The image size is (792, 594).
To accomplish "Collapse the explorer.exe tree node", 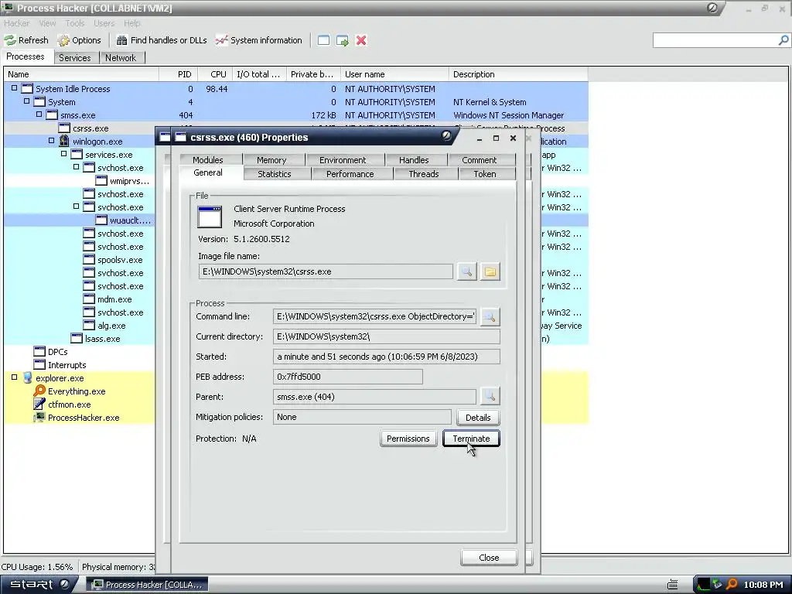I will point(14,377).
